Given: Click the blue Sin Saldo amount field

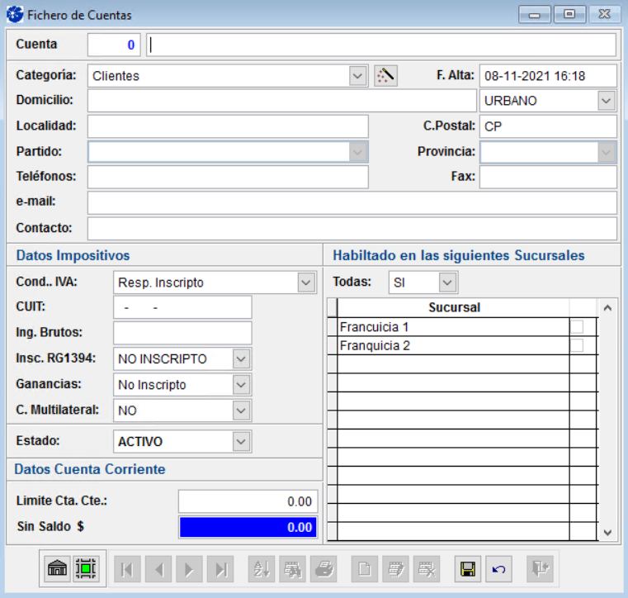Looking at the screenshot, I should pos(248,527).
